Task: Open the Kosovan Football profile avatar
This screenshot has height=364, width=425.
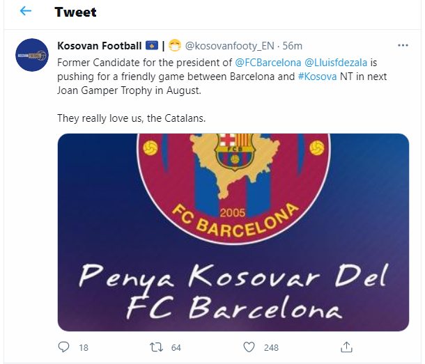Action: click(32, 55)
